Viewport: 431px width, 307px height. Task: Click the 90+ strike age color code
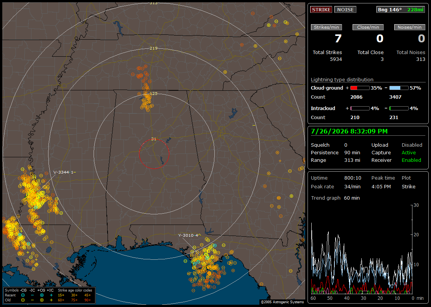(x=87, y=300)
